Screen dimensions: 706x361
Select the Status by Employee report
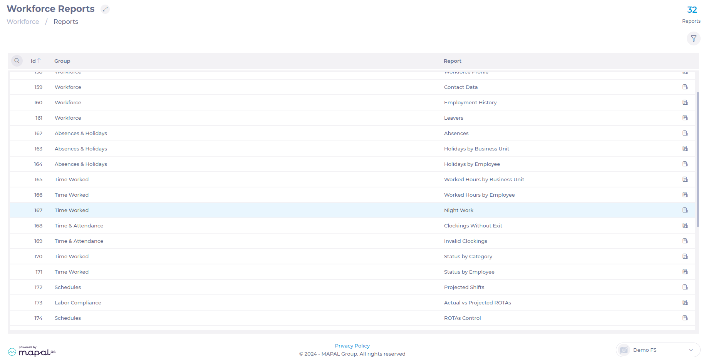point(469,272)
